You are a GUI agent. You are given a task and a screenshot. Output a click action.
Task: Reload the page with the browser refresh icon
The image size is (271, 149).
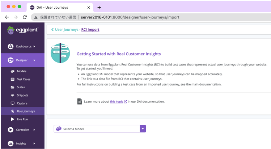[x=25, y=17]
